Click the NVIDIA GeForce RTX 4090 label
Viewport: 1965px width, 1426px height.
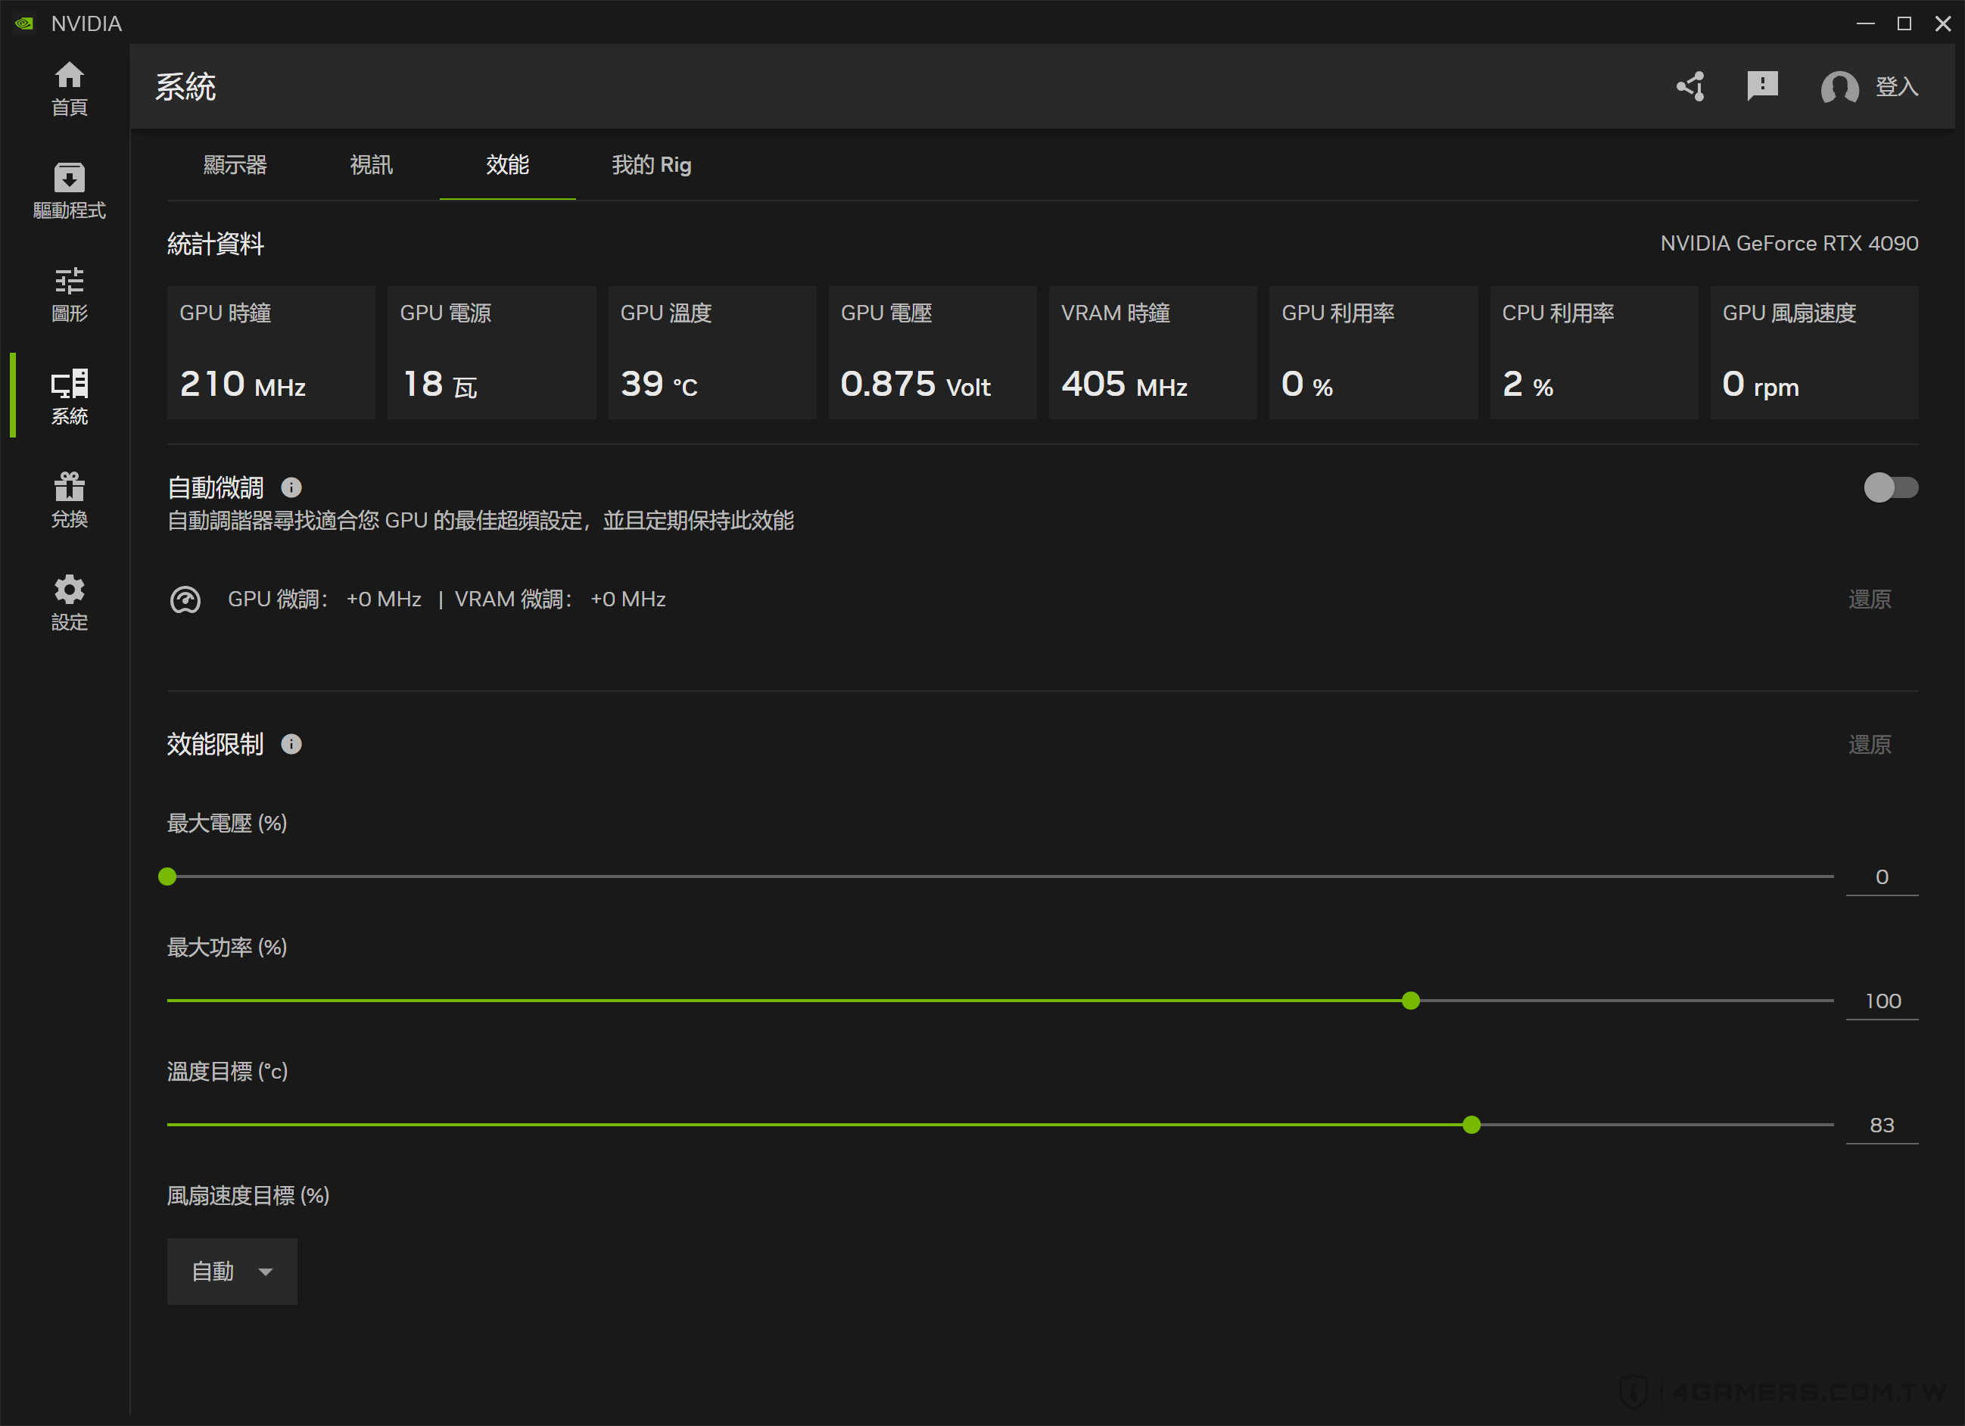click(1789, 244)
